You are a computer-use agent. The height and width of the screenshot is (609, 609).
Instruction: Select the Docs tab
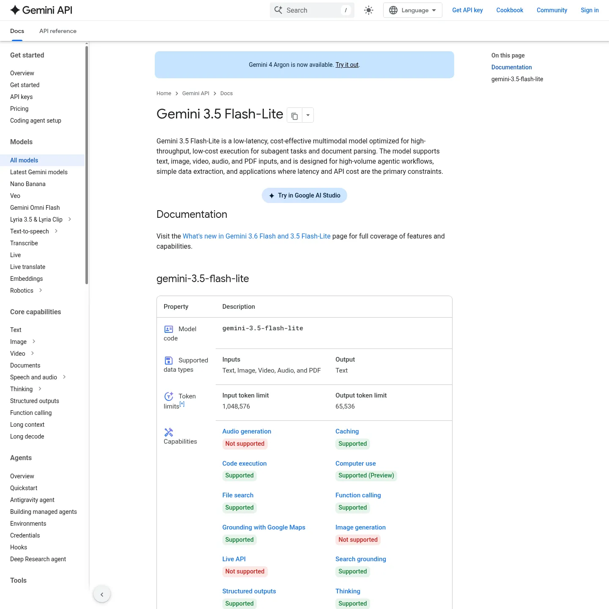pos(17,31)
